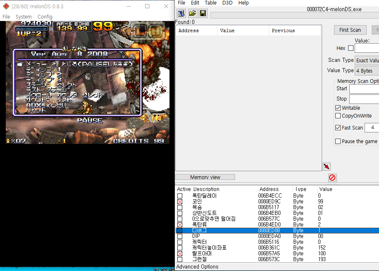The height and width of the screenshot is (271, 379).
Task: Click value 152 of 캐릭터높이좌표
Action: pyautogui.click(x=322, y=248)
